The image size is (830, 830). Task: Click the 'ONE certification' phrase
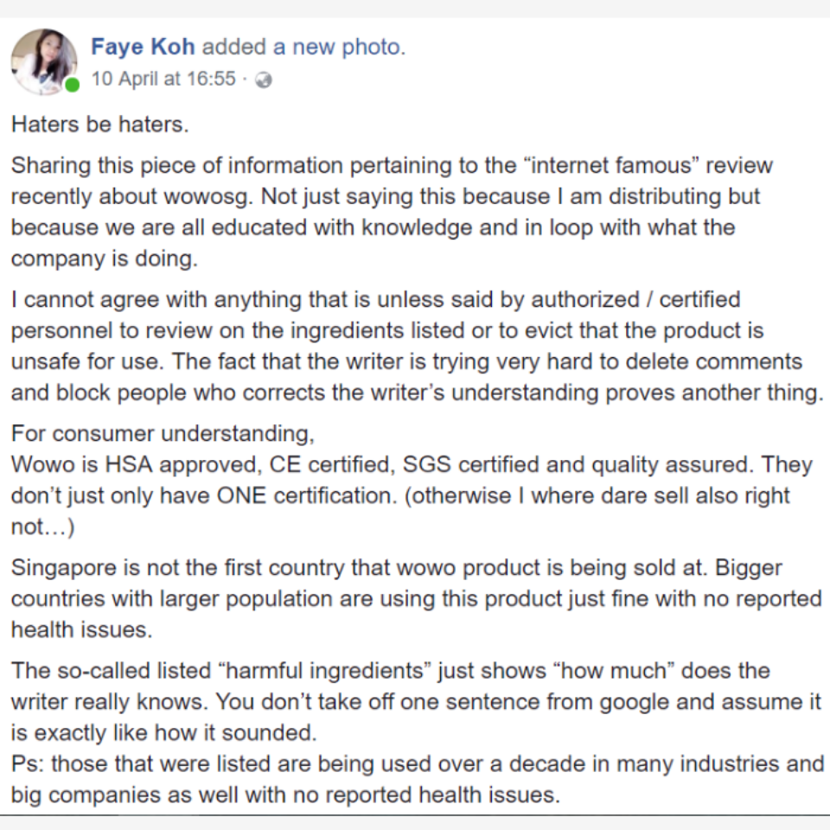point(307,495)
